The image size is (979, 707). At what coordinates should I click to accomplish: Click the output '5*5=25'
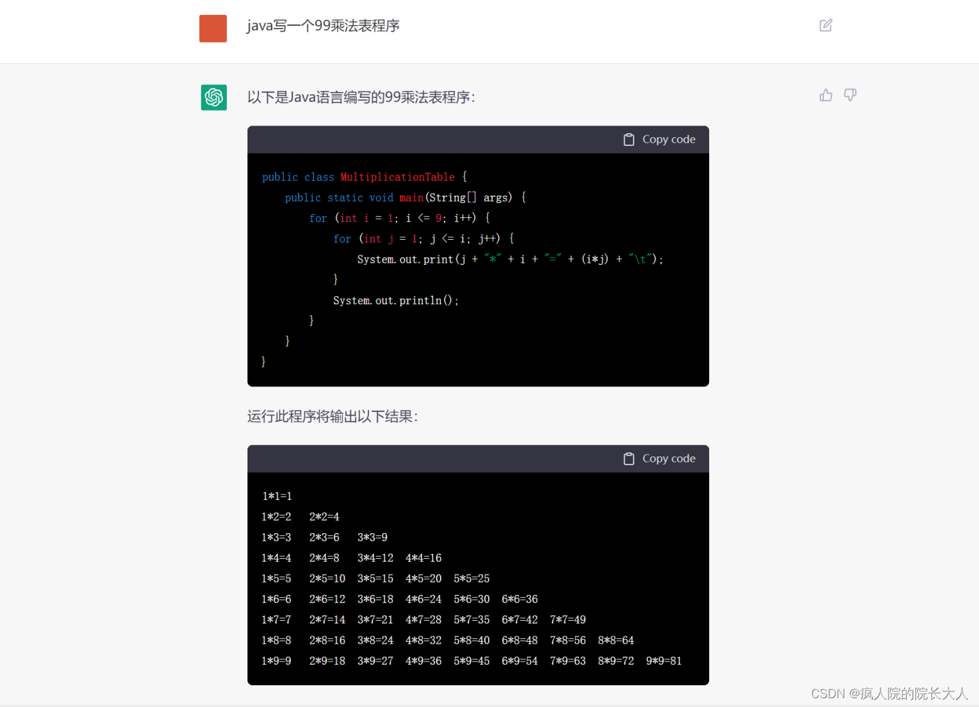[x=472, y=579]
